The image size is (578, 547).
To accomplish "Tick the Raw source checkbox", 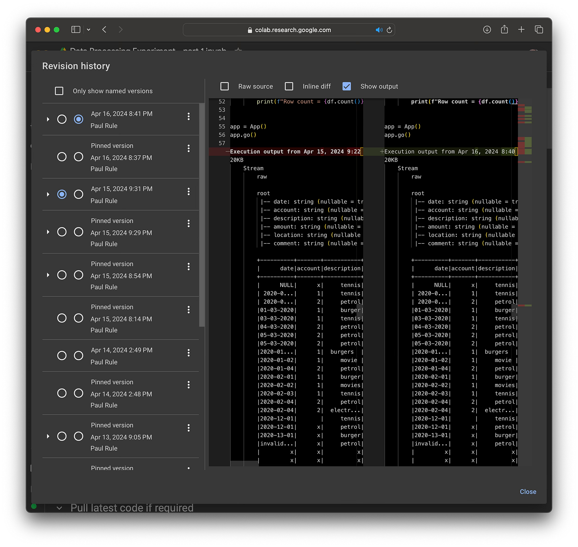I will [225, 86].
